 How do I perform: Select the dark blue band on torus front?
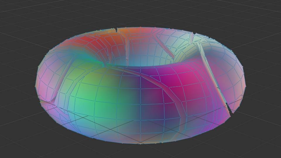tap(140, 97)
